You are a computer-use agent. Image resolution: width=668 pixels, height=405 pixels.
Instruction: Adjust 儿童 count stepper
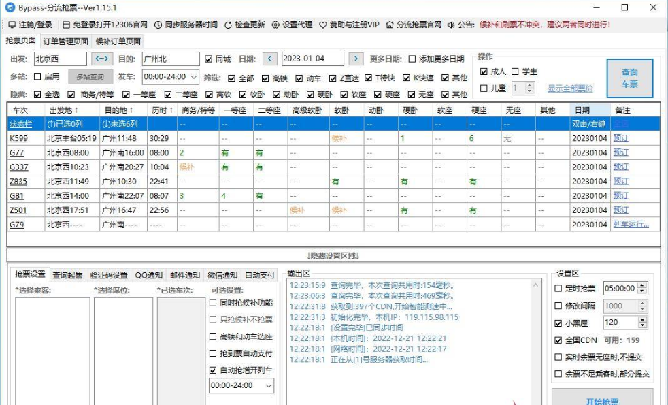pos(529,88)
